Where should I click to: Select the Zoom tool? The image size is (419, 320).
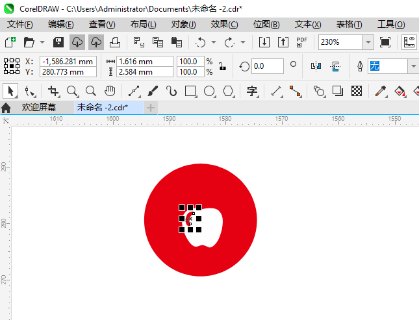pos(72,91)
